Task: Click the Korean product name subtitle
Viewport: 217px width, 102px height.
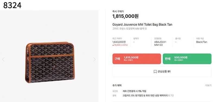Action: point(130,29)
